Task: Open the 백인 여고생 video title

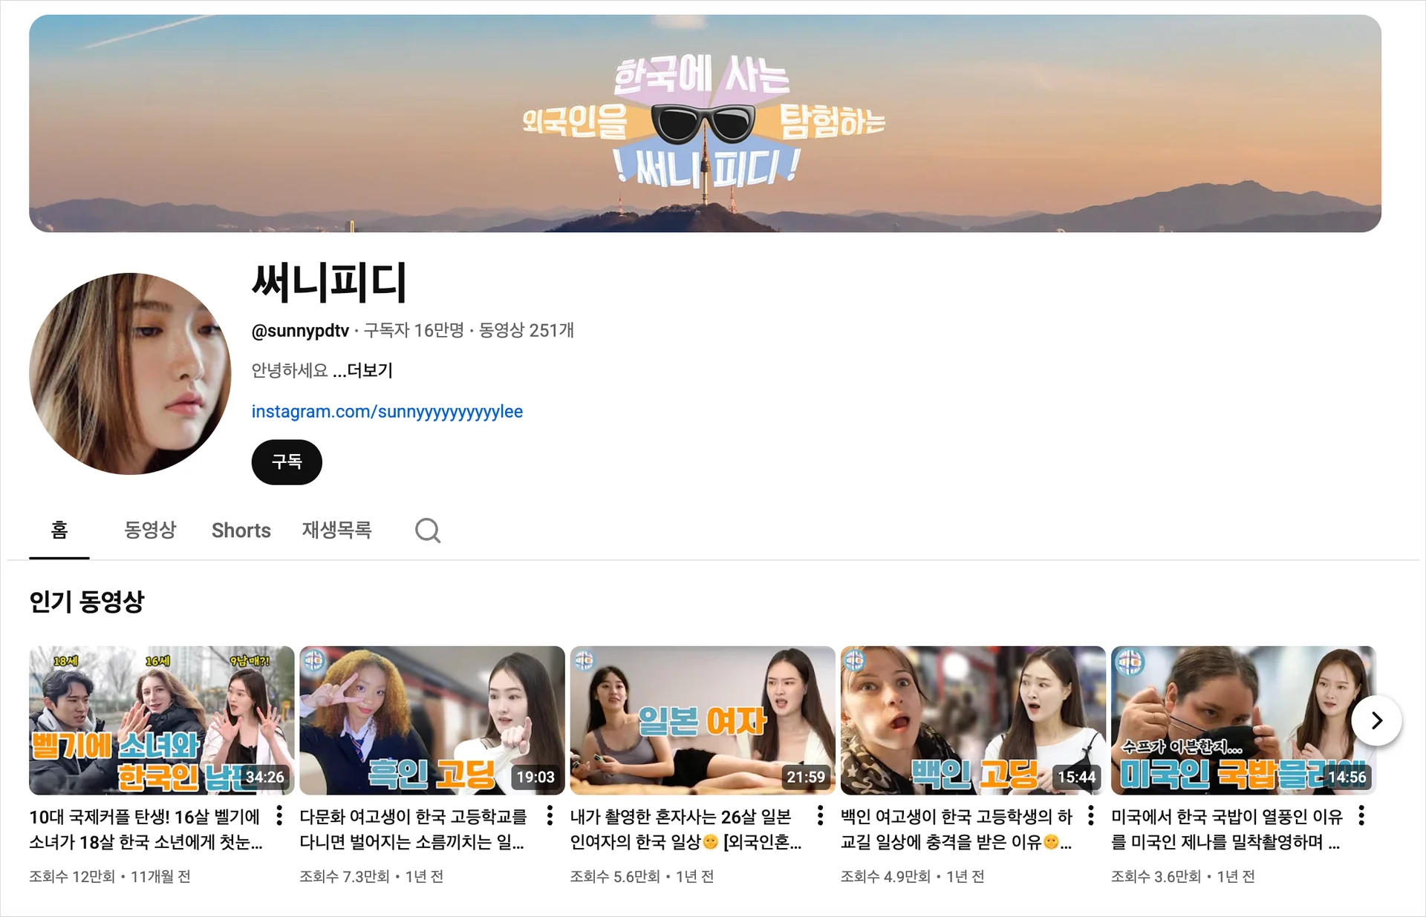Action: click(x=957, y=829)
